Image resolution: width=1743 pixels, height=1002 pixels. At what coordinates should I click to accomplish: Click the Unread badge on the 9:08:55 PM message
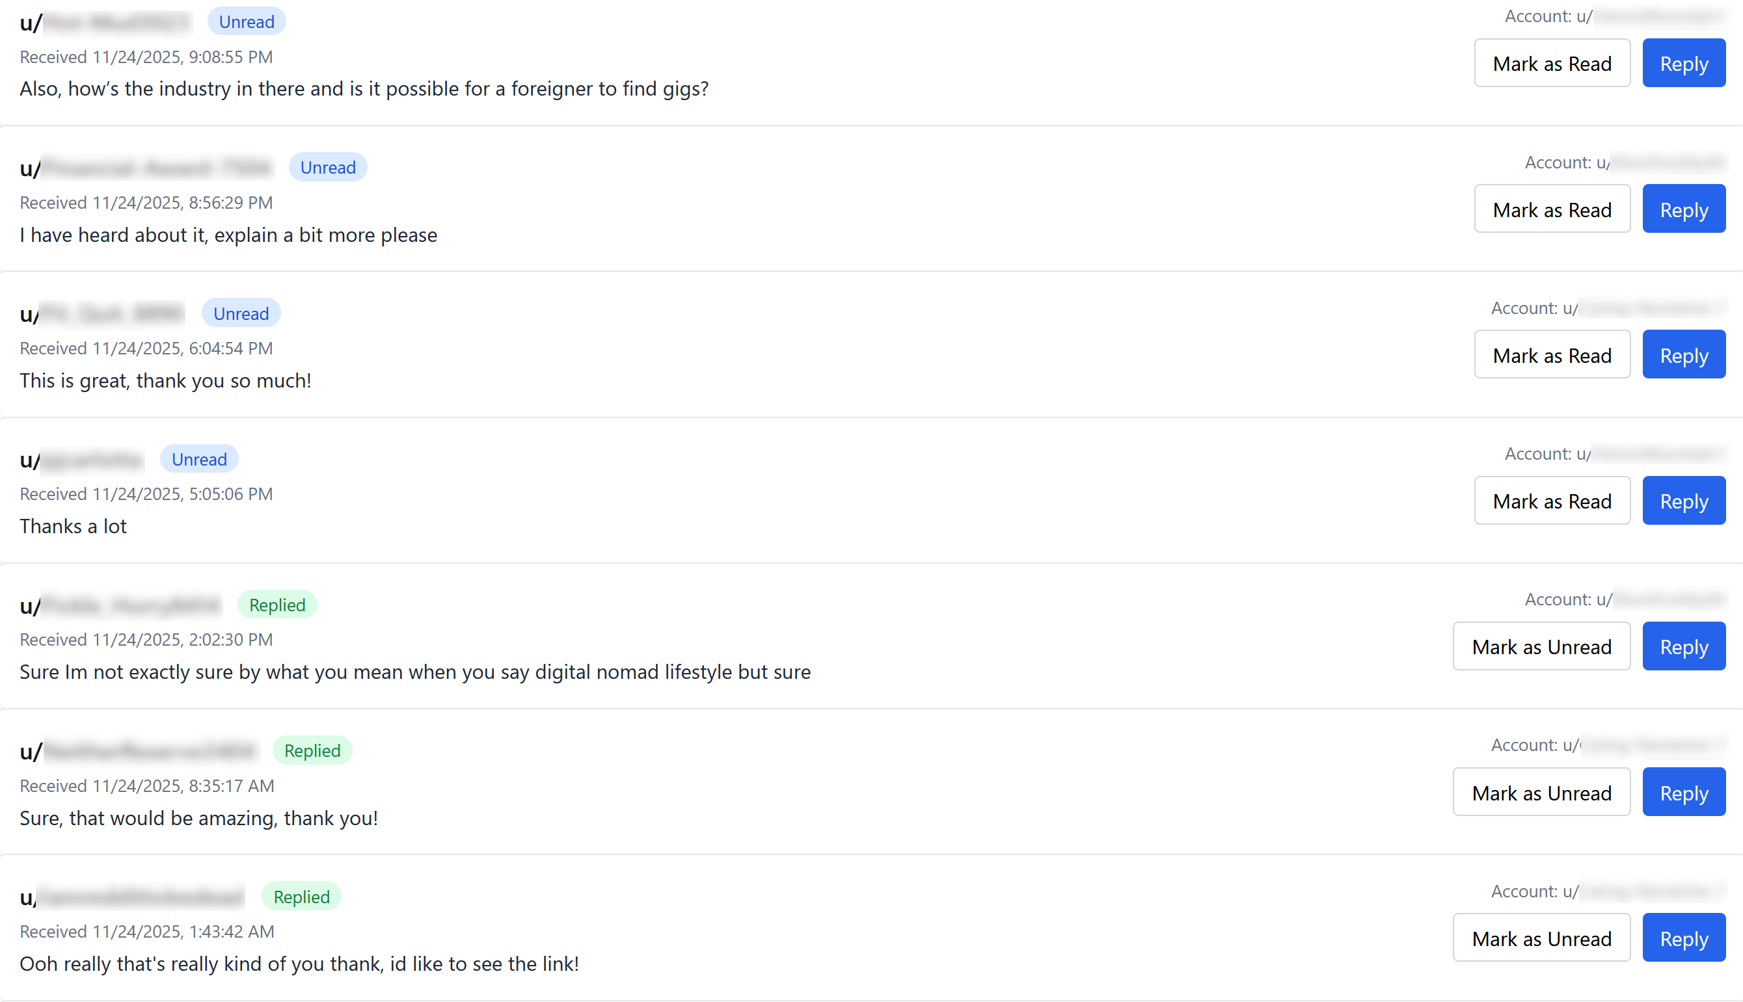coord(247,22)
